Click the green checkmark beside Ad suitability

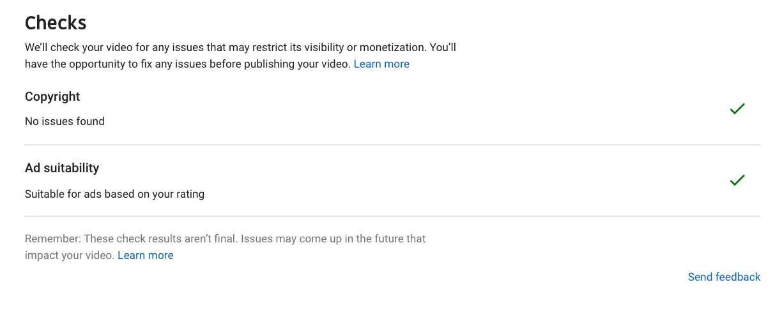(737, 181)
